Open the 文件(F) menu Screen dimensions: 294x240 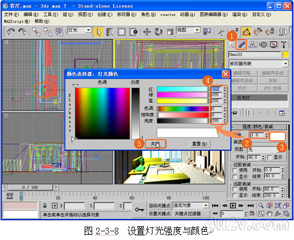(x=12, y=14)
